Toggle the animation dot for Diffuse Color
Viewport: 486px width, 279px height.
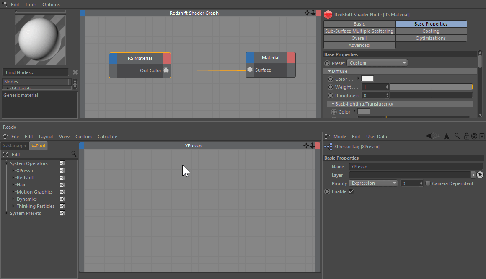click(331, 79)
